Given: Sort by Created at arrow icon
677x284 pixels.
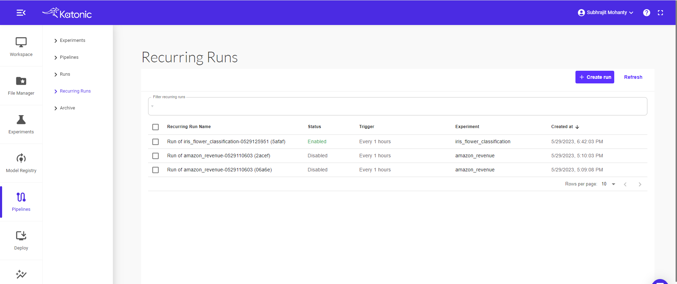Looking at the screenshot, I should pyautogui.click(x=577, y=127).
